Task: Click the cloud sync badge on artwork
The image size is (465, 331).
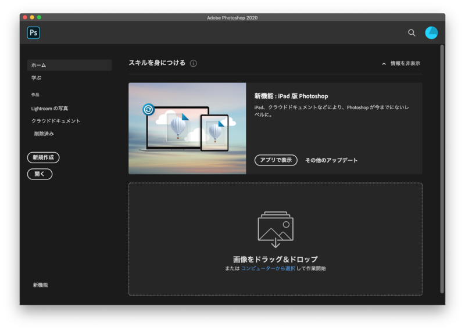Action: click(x=148, y=110)
